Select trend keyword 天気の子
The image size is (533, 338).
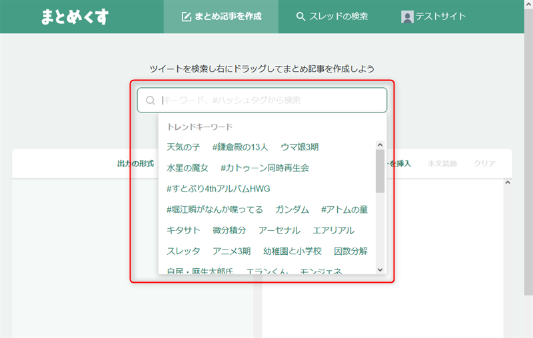pos(183,147)
